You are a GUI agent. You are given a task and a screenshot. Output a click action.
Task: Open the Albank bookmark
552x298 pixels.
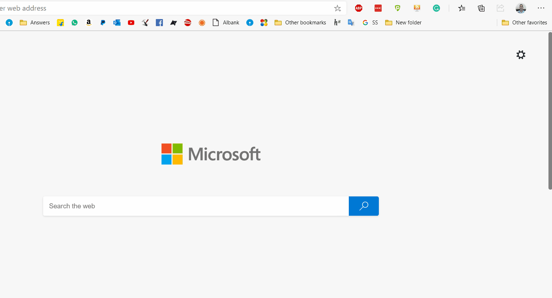tap(226, 23)
